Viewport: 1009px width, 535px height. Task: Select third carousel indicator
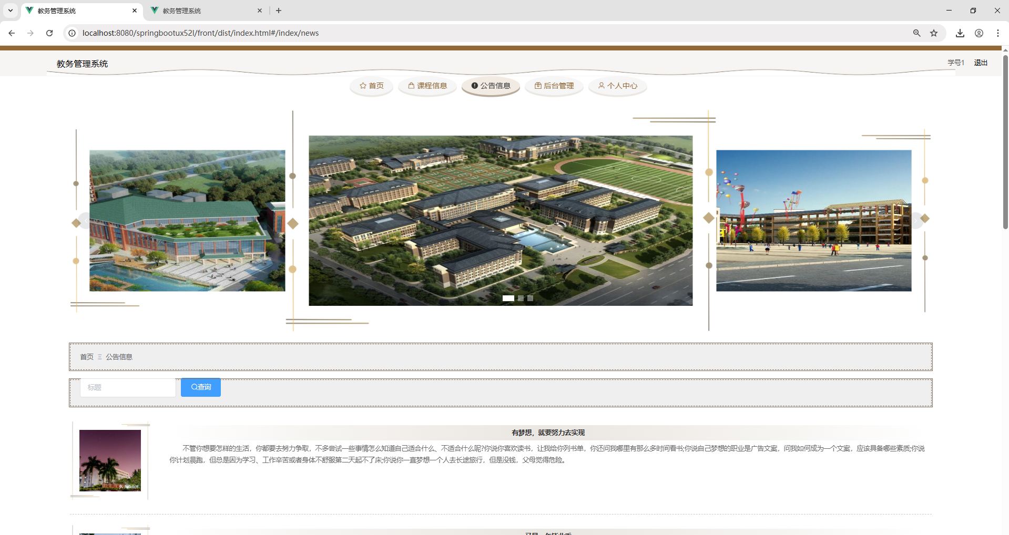tap(530, 298)
